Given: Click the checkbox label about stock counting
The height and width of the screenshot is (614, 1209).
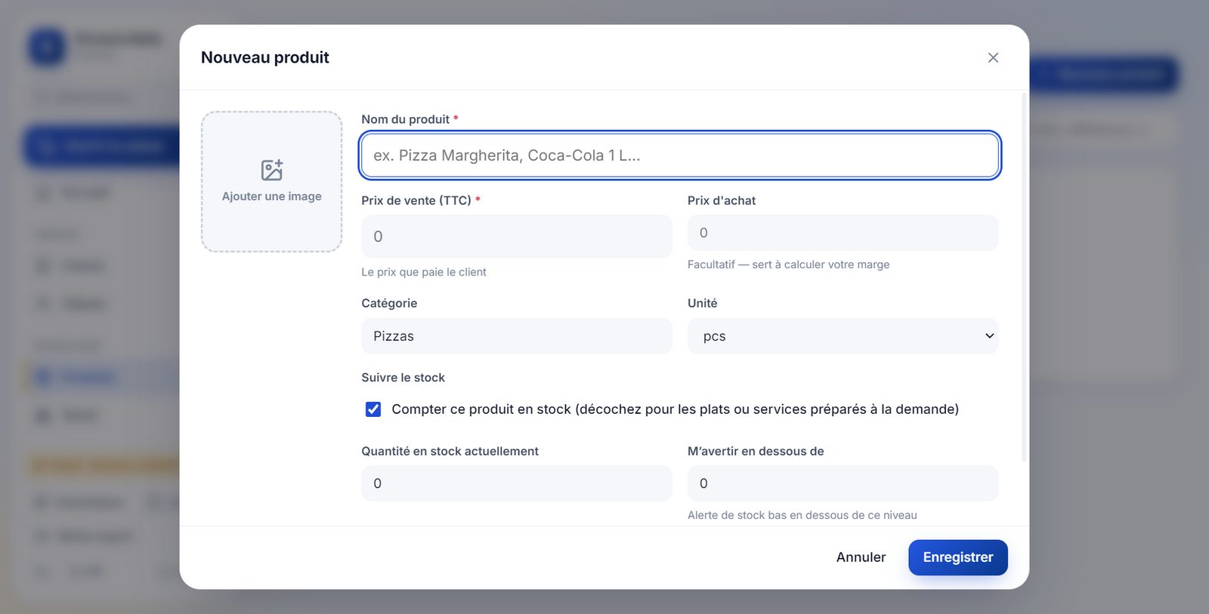Looking at the screenshot, I should [675, 409].
